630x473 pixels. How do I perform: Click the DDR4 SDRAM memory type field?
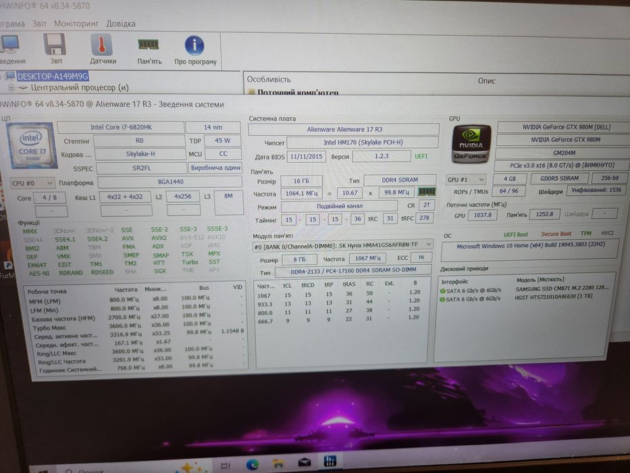(400, 180)
